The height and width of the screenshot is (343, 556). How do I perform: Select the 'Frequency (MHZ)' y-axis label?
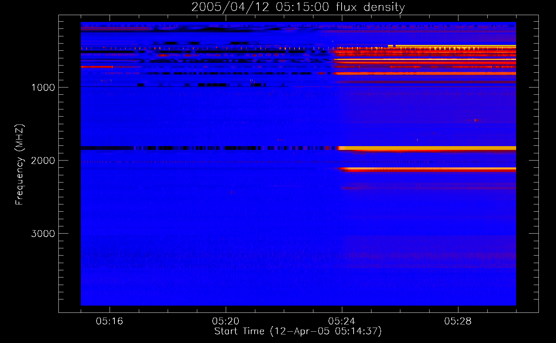[x=20, y=165]
